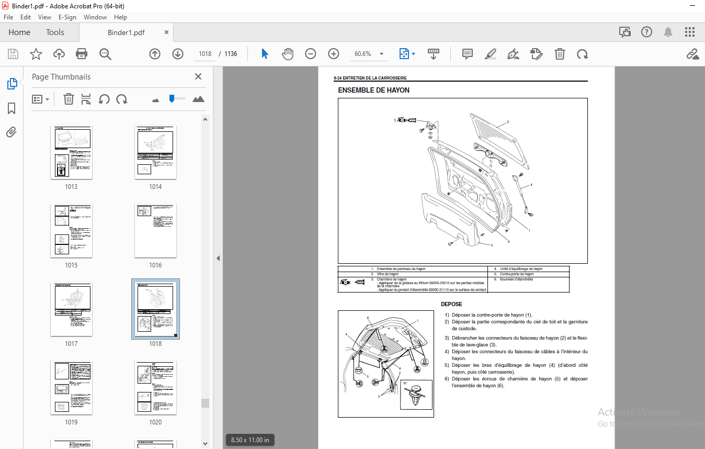Click the print pages thumbnails icon
The image size is (705, 449).
click(86, 99)
